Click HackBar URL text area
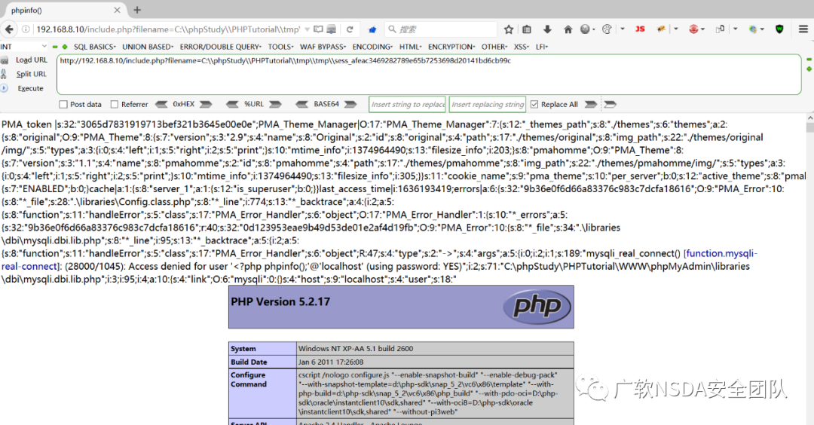Screen dimensions: 814x425 tap(429, 74)
